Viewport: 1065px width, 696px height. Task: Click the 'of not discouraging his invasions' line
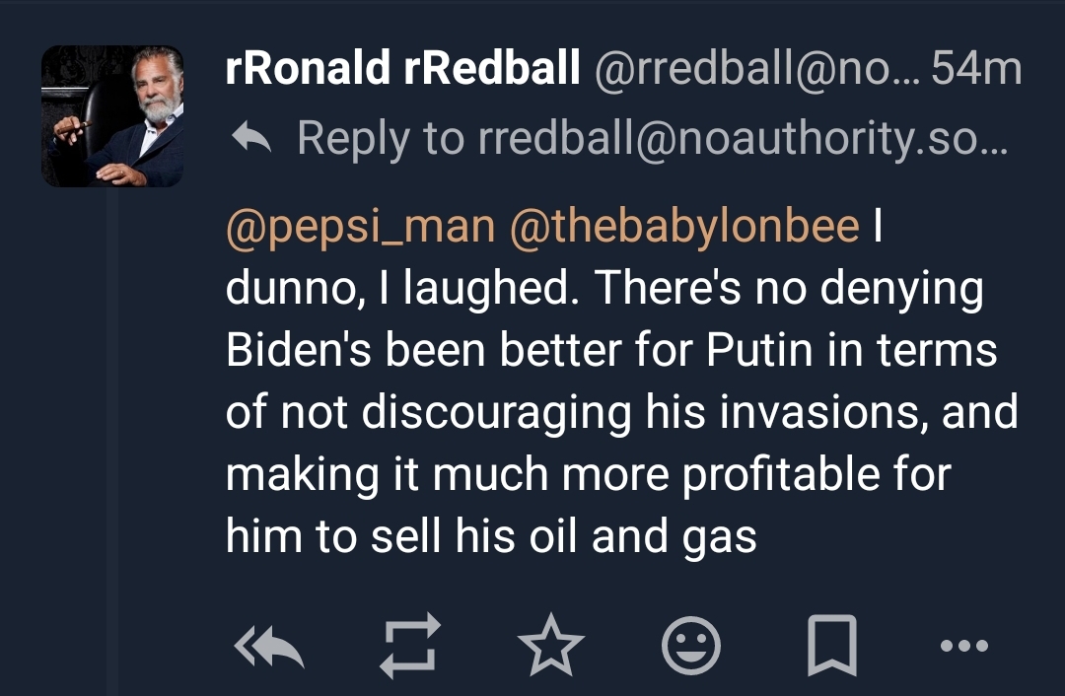pos(621,413)
